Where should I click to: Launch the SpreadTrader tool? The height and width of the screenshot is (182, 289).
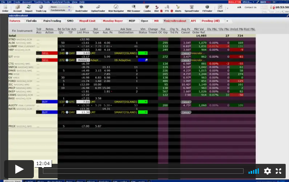[x=192, y=9]
